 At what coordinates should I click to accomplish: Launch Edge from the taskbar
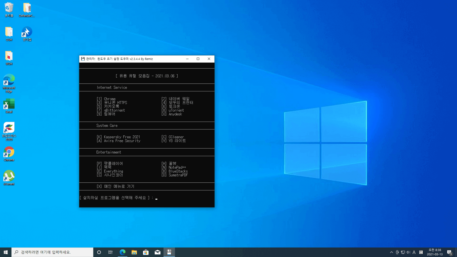(123, 252)
